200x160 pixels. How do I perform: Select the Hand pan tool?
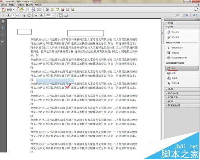(x=29, y=15)
